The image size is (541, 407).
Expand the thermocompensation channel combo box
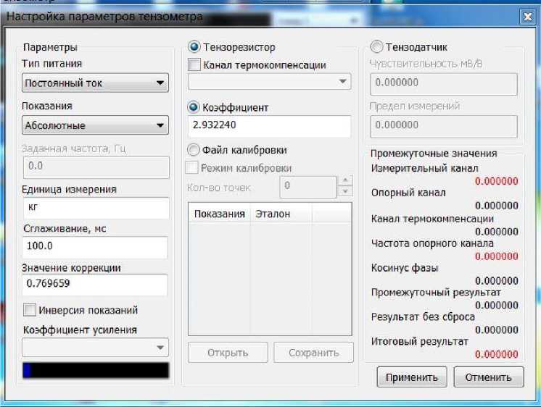(270, 81)
